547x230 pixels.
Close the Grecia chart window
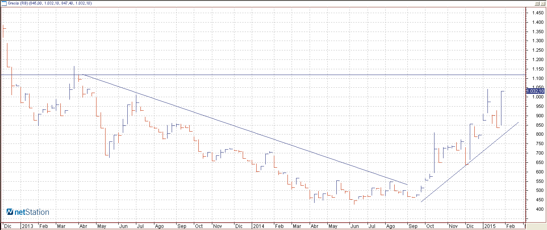coord(542,3)
